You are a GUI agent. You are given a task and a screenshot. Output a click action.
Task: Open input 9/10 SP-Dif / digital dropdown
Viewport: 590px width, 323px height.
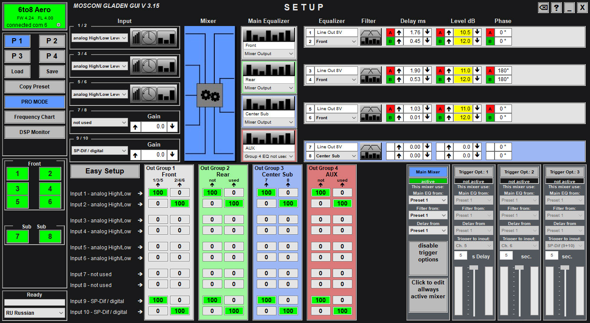tap(100, 150)
